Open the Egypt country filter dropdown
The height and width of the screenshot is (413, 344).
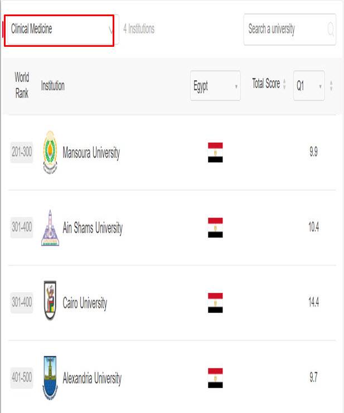tap(215, 86)
